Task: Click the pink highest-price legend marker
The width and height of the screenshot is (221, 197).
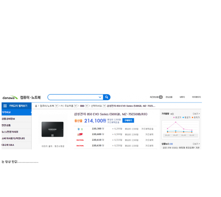Action: click(174, 117)
